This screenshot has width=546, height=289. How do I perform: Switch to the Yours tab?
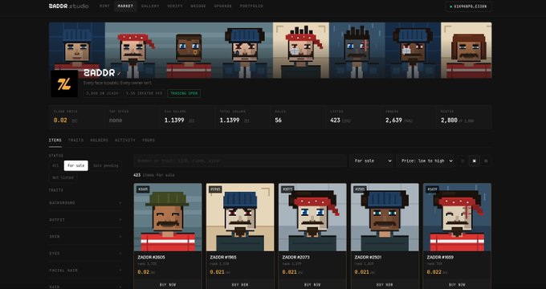click(x=149, y=140)
